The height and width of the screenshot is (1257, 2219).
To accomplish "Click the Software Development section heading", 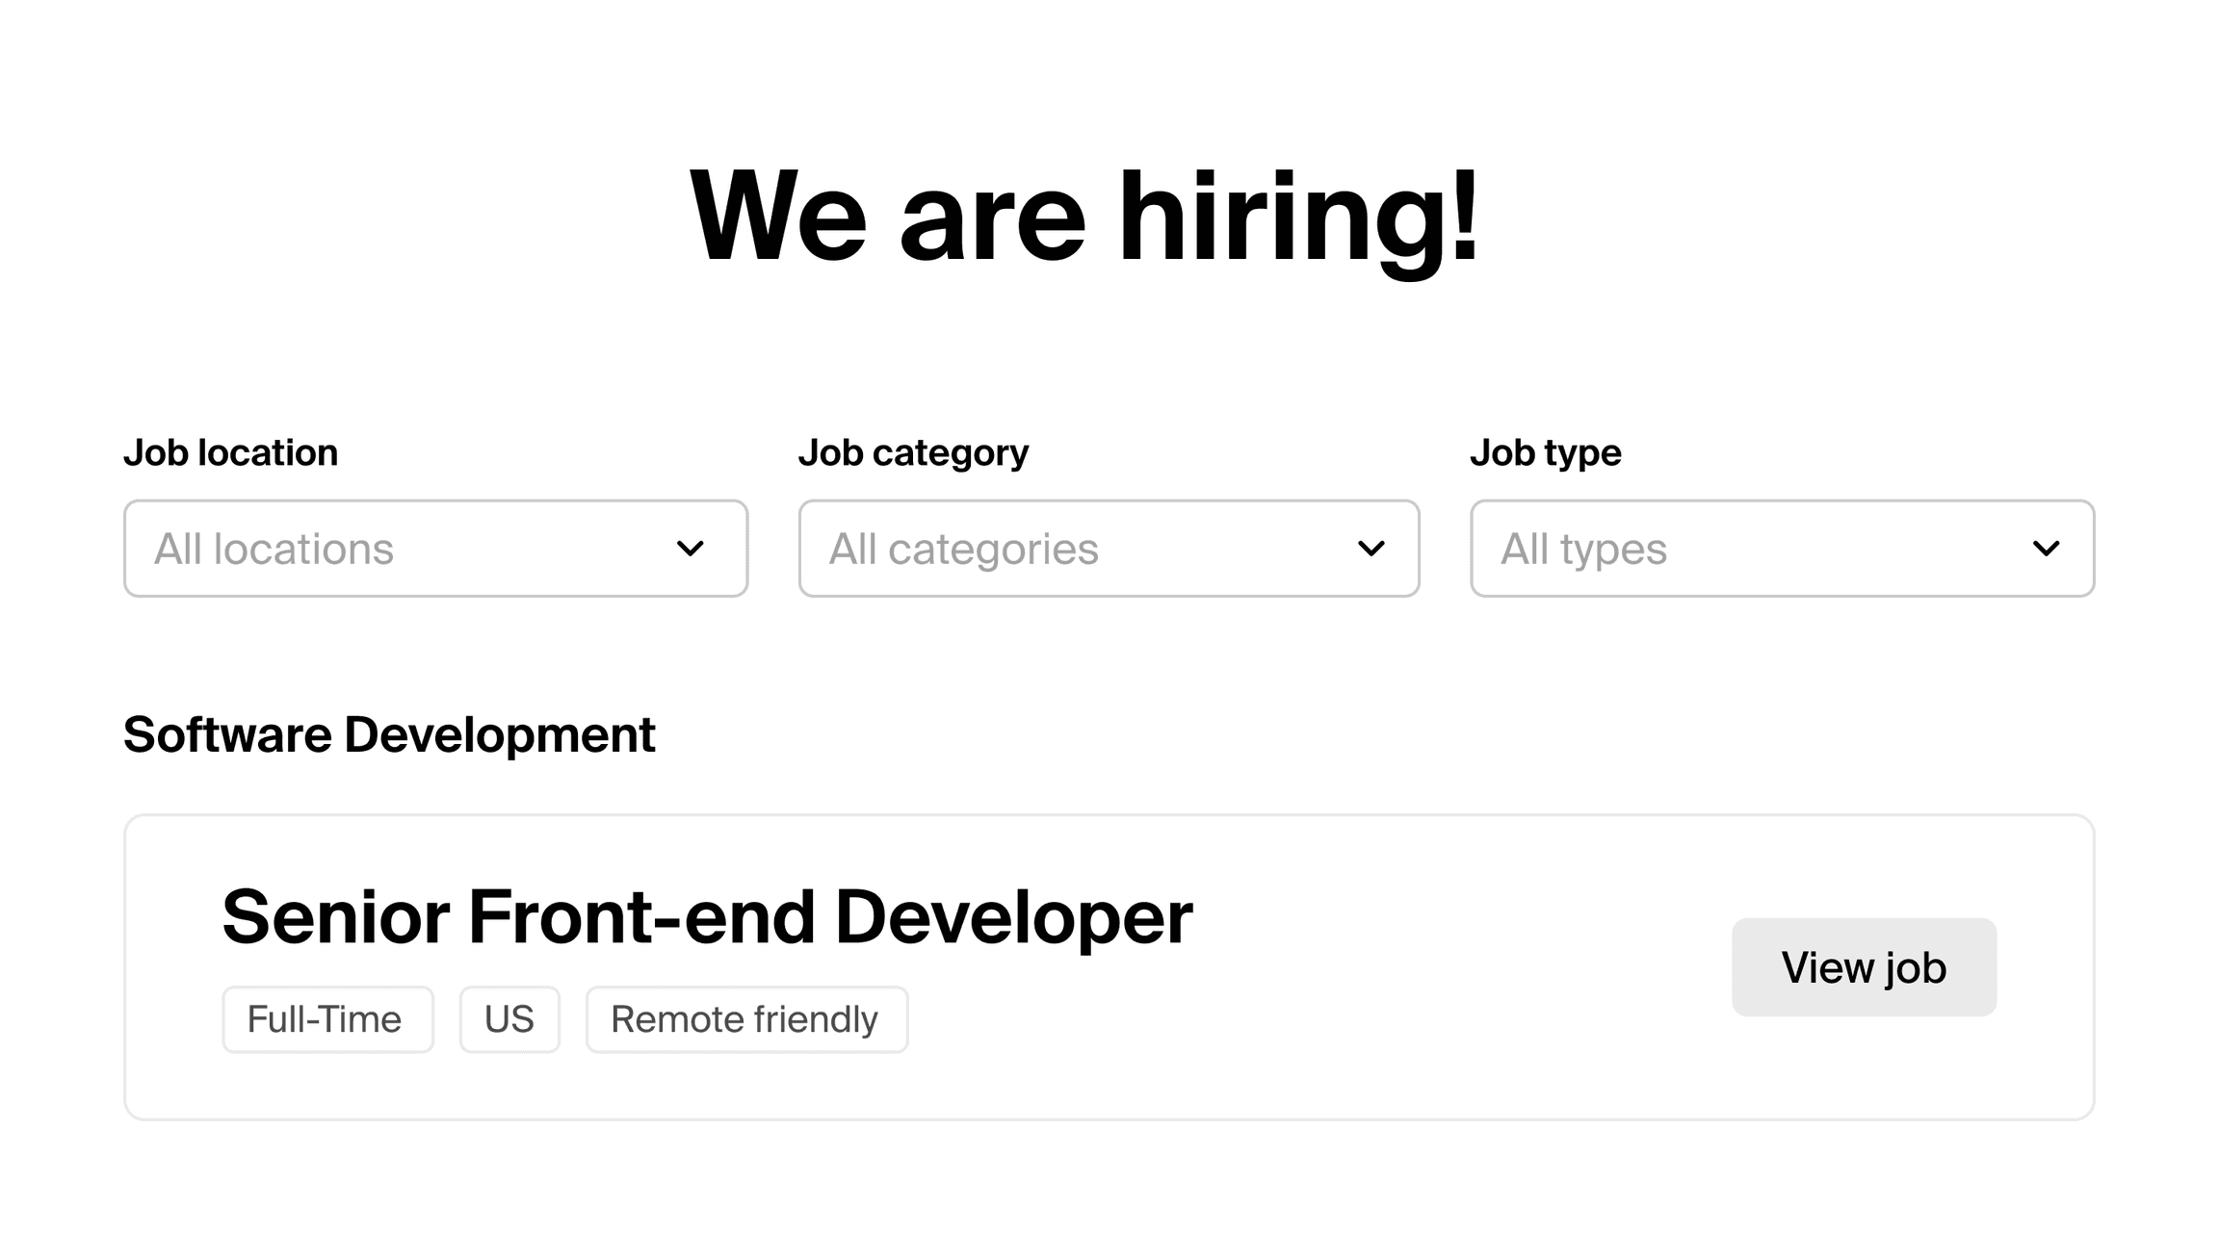I will click(x=389, y=734).
